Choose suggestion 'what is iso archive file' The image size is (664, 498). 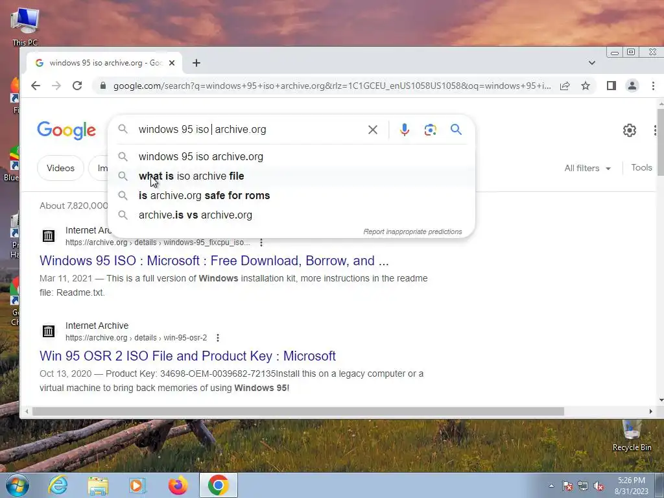291,176
